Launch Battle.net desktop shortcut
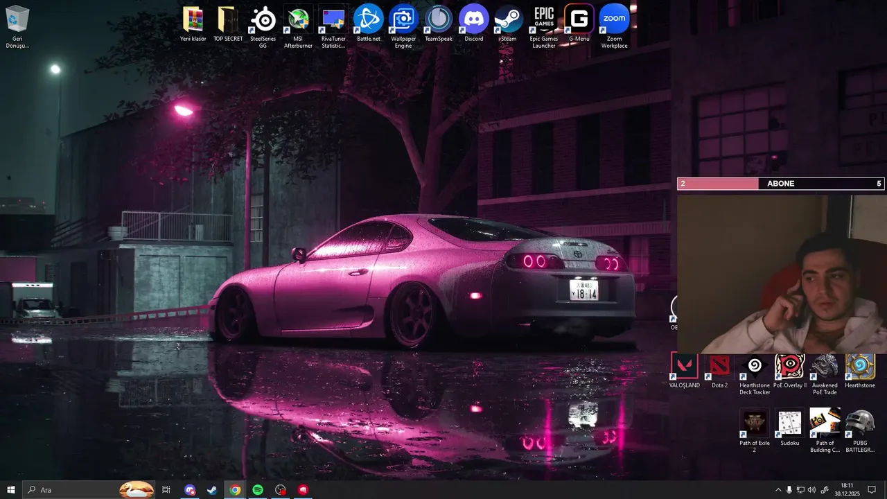 click(x=369, y=24)
